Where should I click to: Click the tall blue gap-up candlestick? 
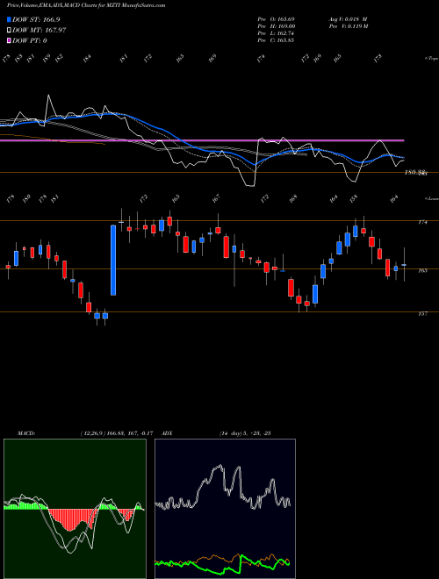click(x=113, y=260)
